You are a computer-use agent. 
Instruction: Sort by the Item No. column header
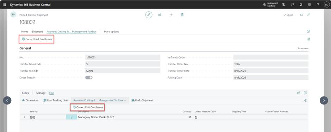(x=33, y=112)
